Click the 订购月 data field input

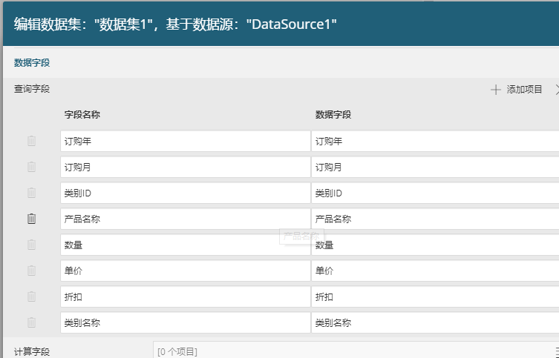click(x=434, y=167)
